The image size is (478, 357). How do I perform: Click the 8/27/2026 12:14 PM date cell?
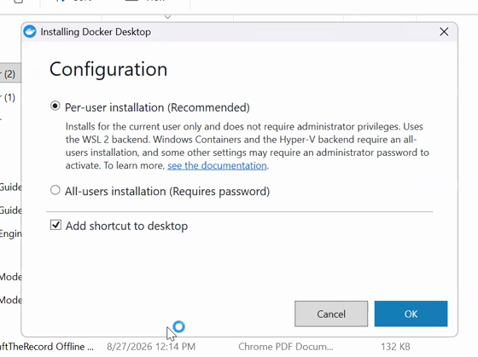point(151,347)
